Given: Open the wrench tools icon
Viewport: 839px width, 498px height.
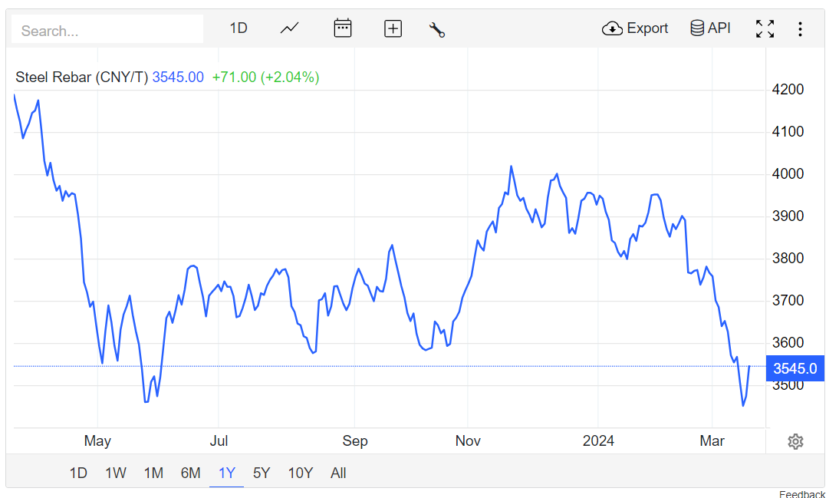Looking at the screenshot, I should click(x=437, y=30).
